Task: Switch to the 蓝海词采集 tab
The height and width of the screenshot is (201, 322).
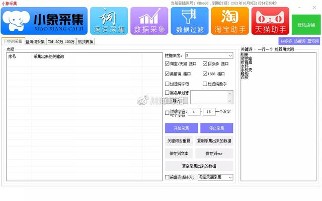Action: tap(35, 42)
